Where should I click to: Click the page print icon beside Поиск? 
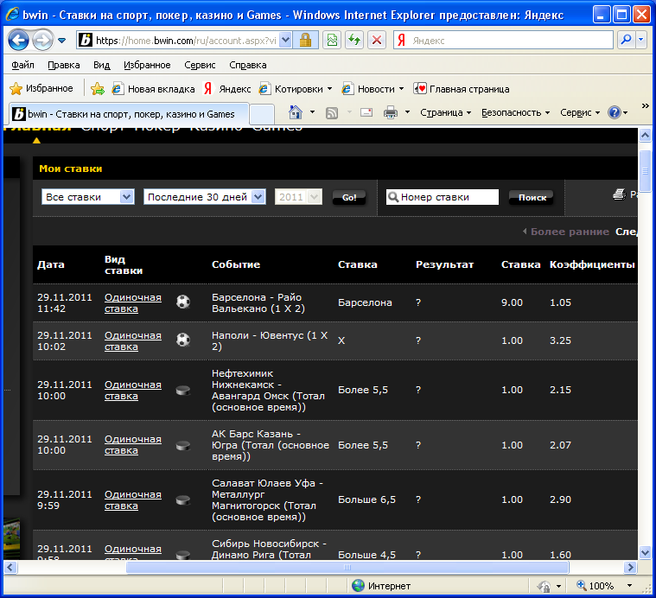(619, 194)
